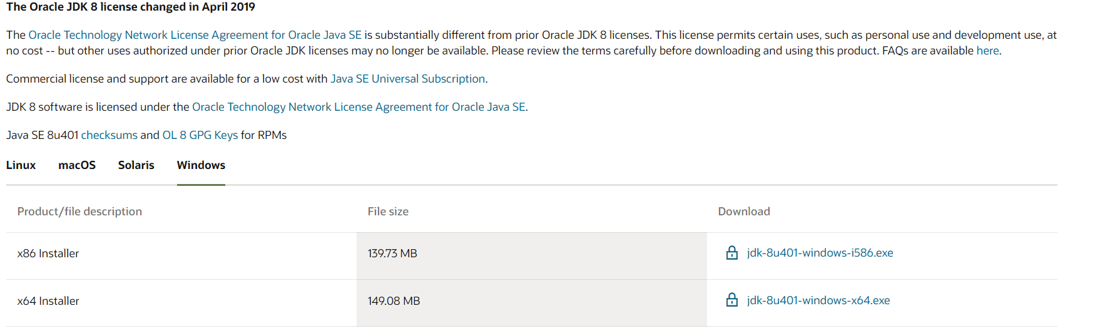The width and height of the screenshot is (1105, 328).
Task: Click the lock icon beside the x64 download
Action: tap(731, 300)
